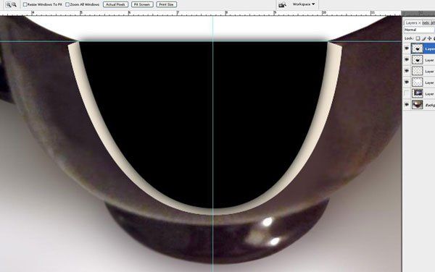Switch to the Channels tab
This screenshot has width=435, height=272.
(x=426, y=22)
